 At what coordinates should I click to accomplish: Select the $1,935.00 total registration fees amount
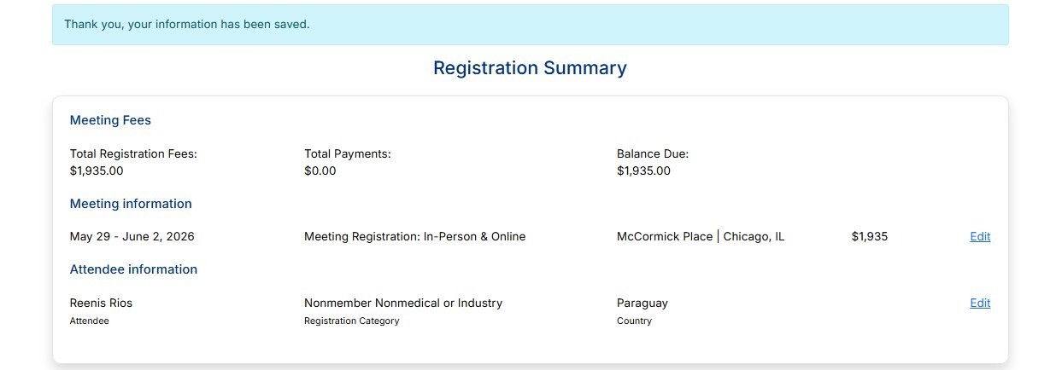pos(97,171)
